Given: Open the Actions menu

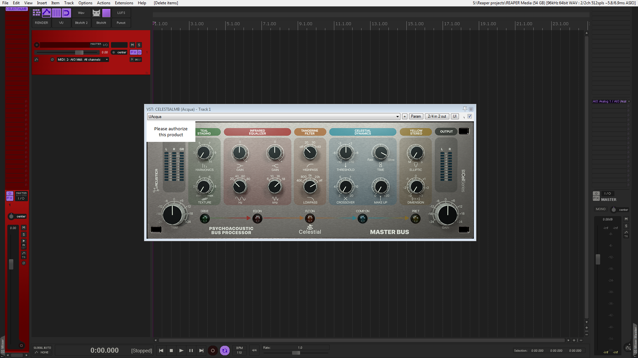Looking at the screenshot, I should 103,3.
